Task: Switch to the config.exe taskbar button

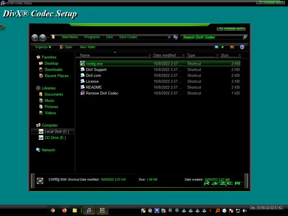Action: 102,210
